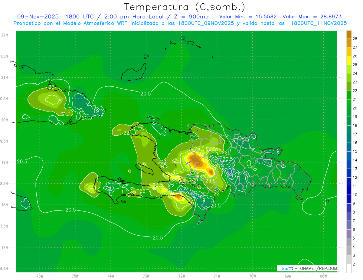Click the dark orange swatch above 28 on color scale
The width and height of the screenshot is (363, 280).
349,34
